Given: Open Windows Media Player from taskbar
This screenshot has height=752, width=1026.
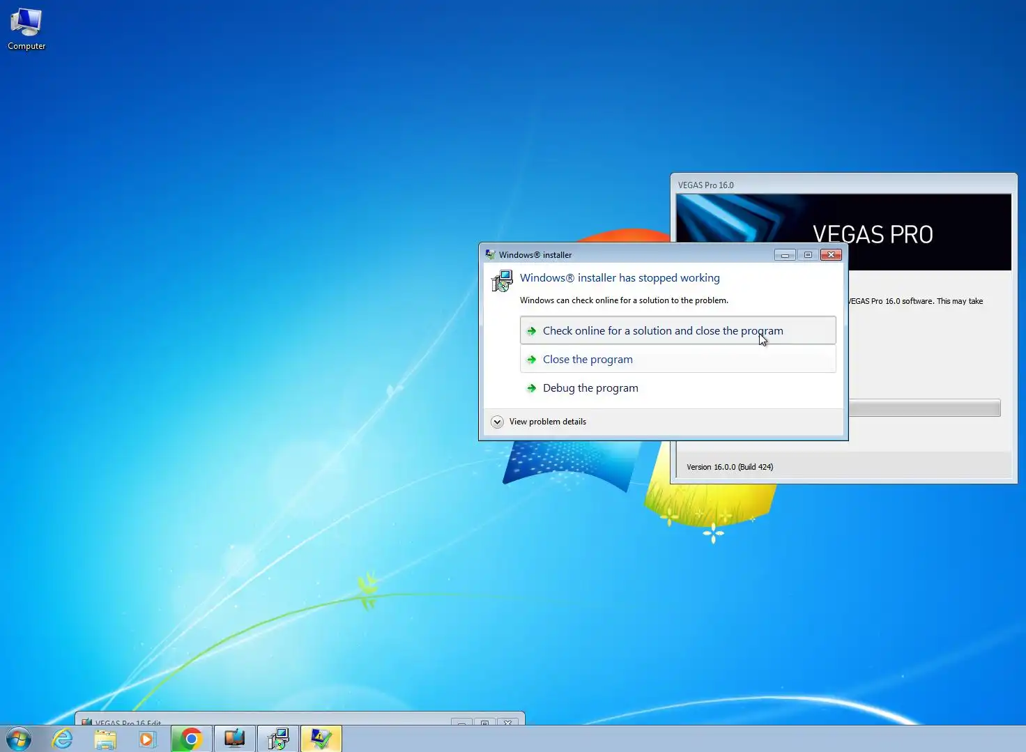Looking at the screenshot, I should 147,739.
